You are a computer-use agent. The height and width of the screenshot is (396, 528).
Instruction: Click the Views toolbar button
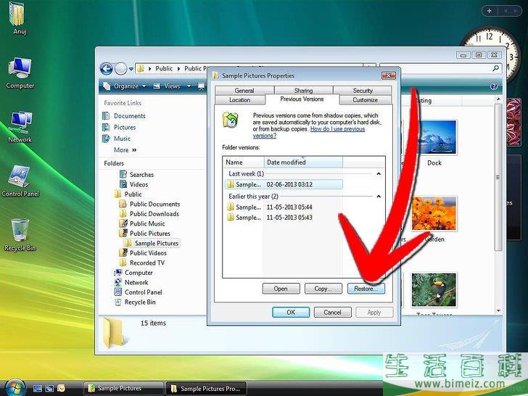point(168,86)
